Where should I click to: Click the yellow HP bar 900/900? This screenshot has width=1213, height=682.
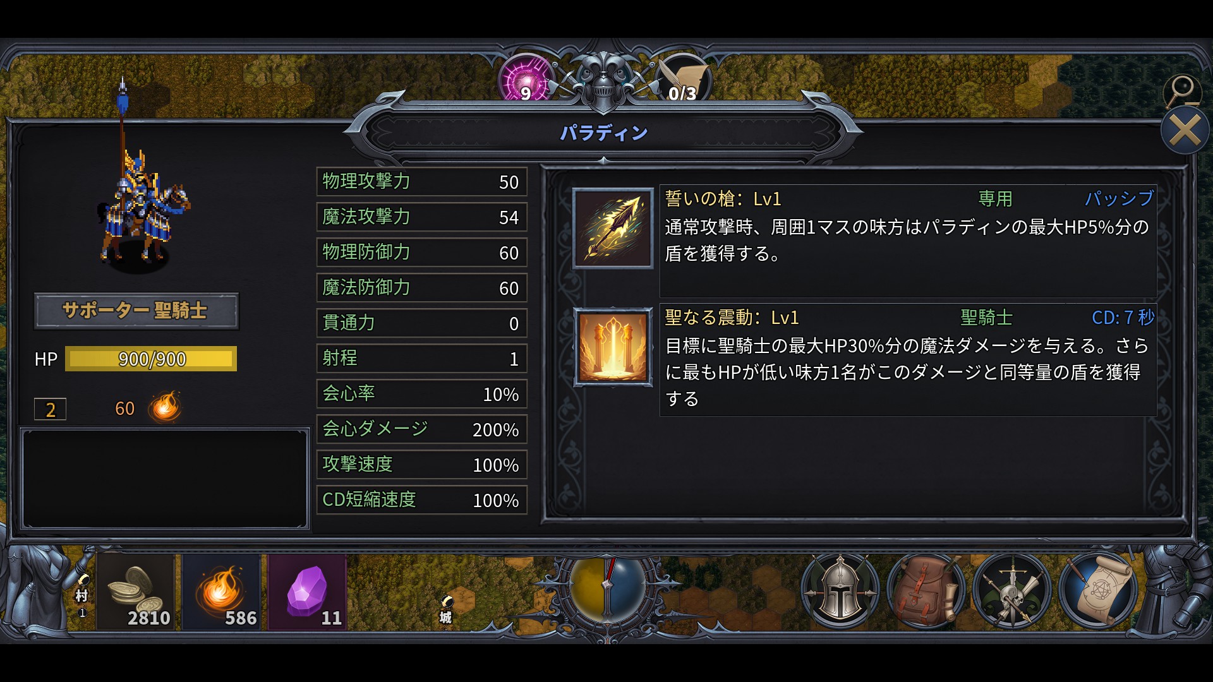coord(151,359)
